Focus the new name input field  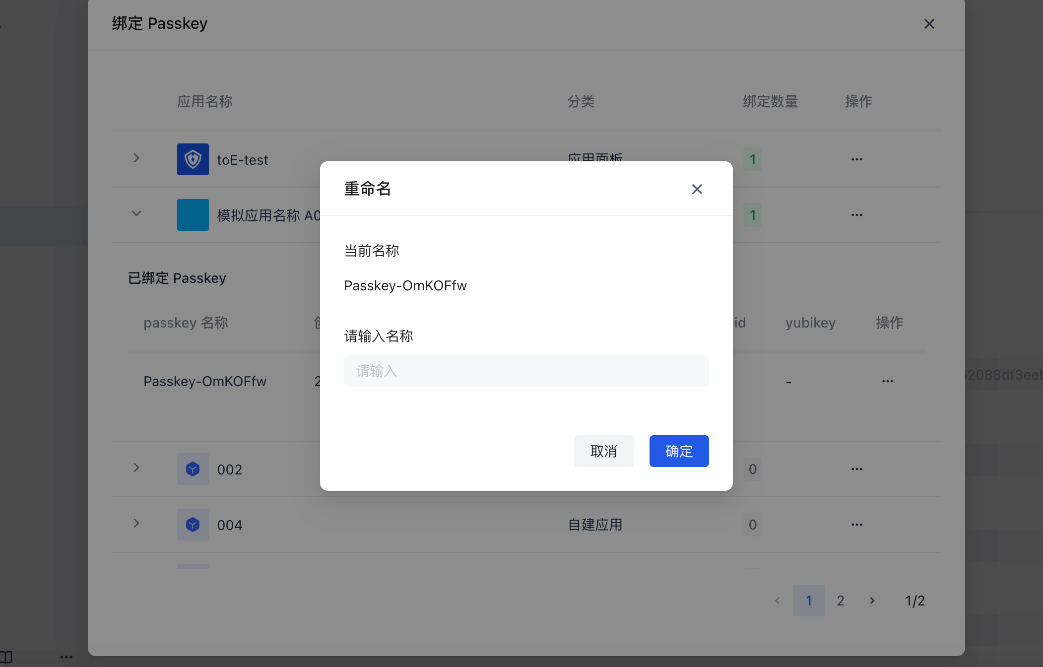pos(526,371)
